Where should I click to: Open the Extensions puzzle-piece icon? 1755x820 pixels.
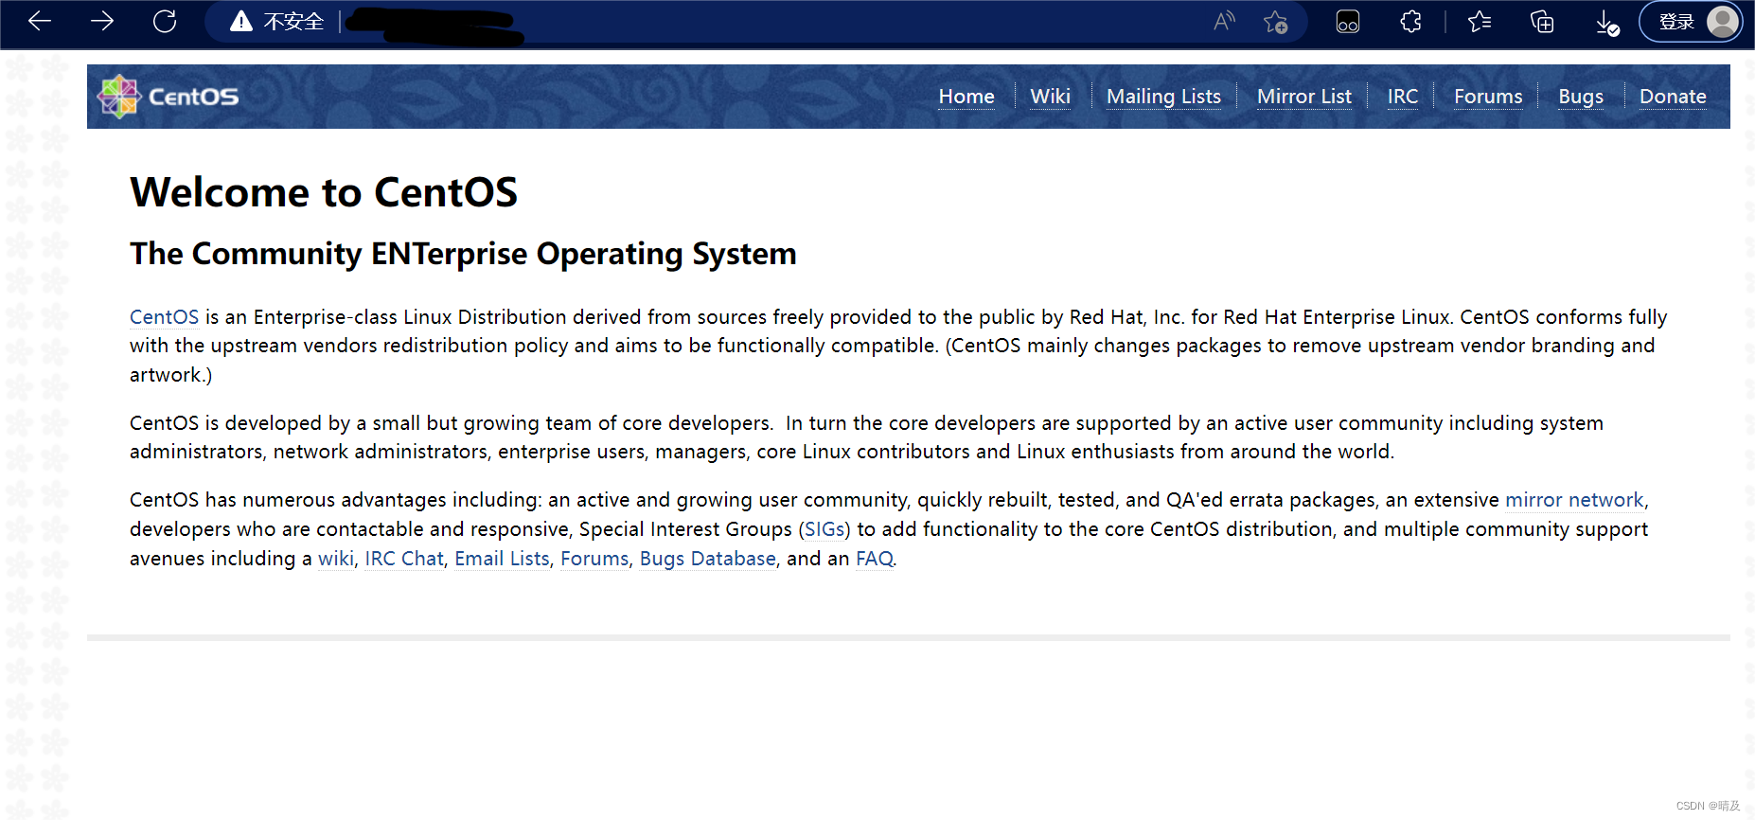tap(1410, 21)
